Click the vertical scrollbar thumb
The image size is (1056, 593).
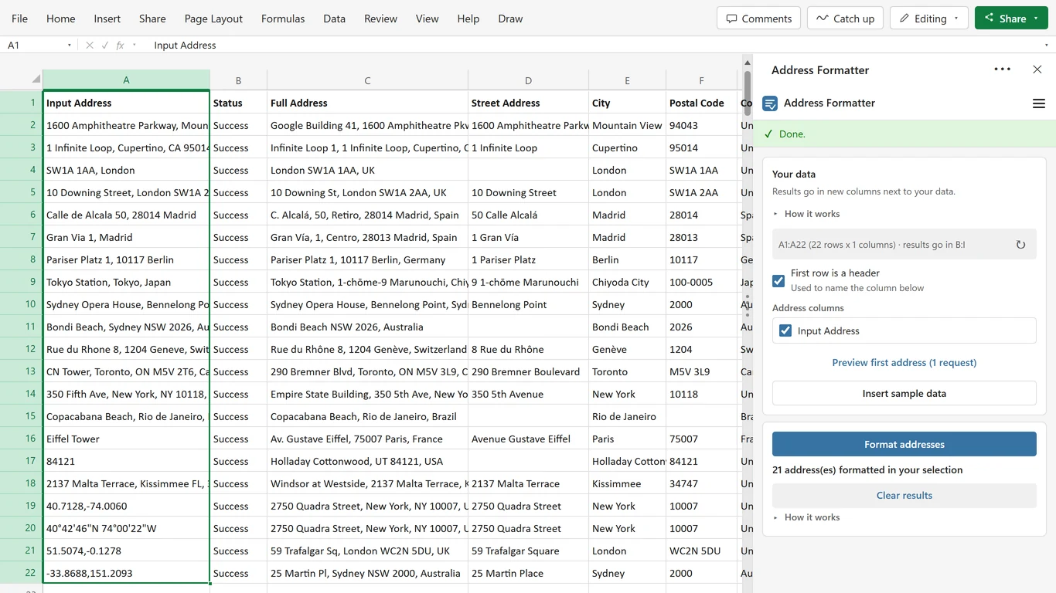point(747,93)
